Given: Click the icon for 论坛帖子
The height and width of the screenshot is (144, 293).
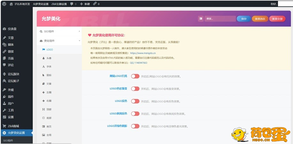Looking at the screenshot, I should coord(4,81).
